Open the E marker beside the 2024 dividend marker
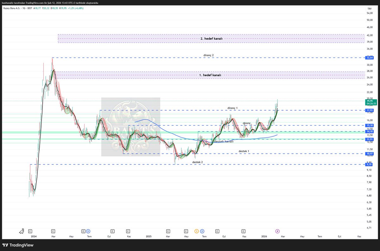The width and height of the screenshot is (380, 251). coord(84,231)
